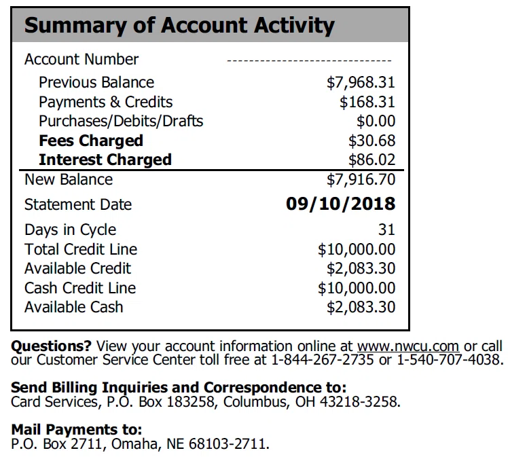
Task: Click the Available Cash amount $2,083.30
Action: tap(361, 307)
